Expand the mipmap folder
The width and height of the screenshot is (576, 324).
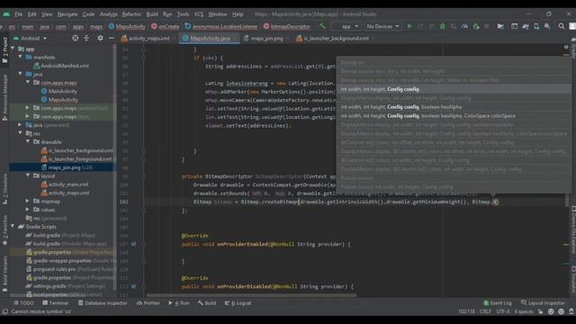click(x=28, y=202)
